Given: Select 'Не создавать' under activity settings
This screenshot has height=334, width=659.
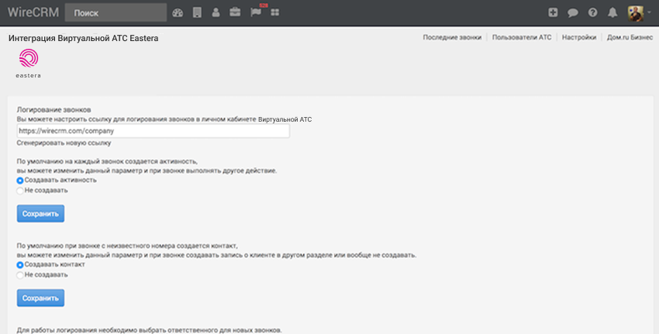Looking at the screenshot, I should (20, 190).
